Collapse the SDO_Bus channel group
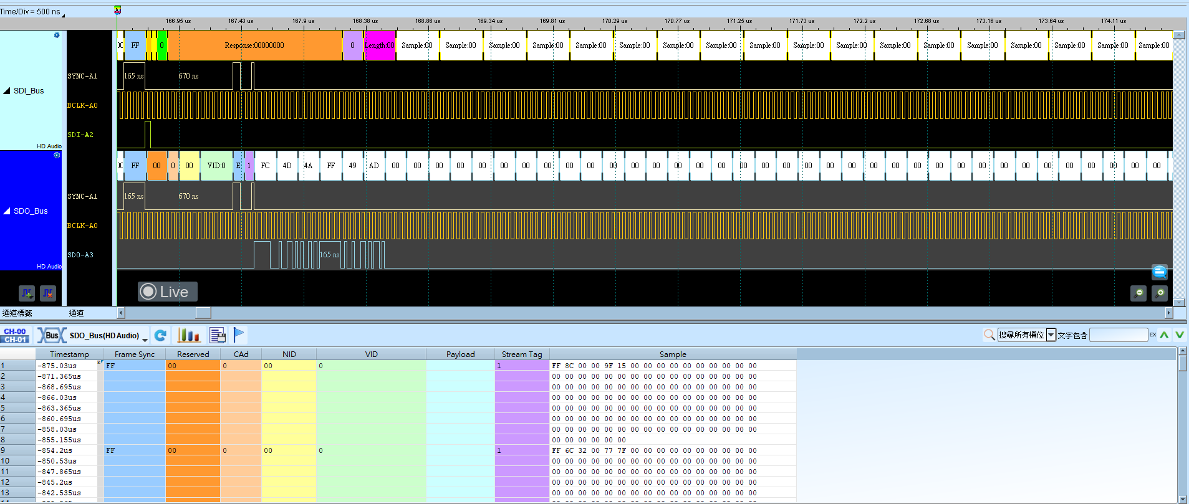The width and height of the screenshot is (1189, 504). point(7,211)
